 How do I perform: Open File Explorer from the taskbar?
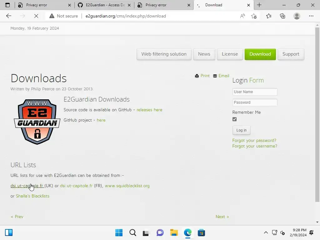pyautogui.click(x=174, y=232)
